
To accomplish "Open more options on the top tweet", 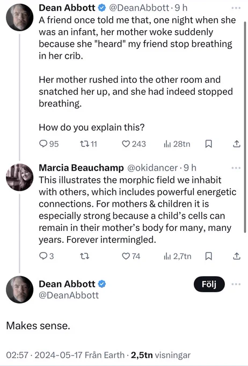I will click(236, 8).
